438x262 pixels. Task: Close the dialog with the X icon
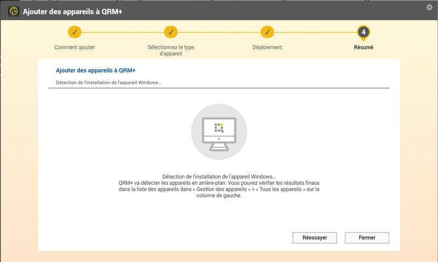click(429, 8)
